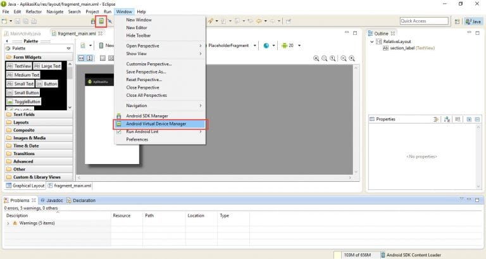Toggle fill height layout button

tap(89, 58)
